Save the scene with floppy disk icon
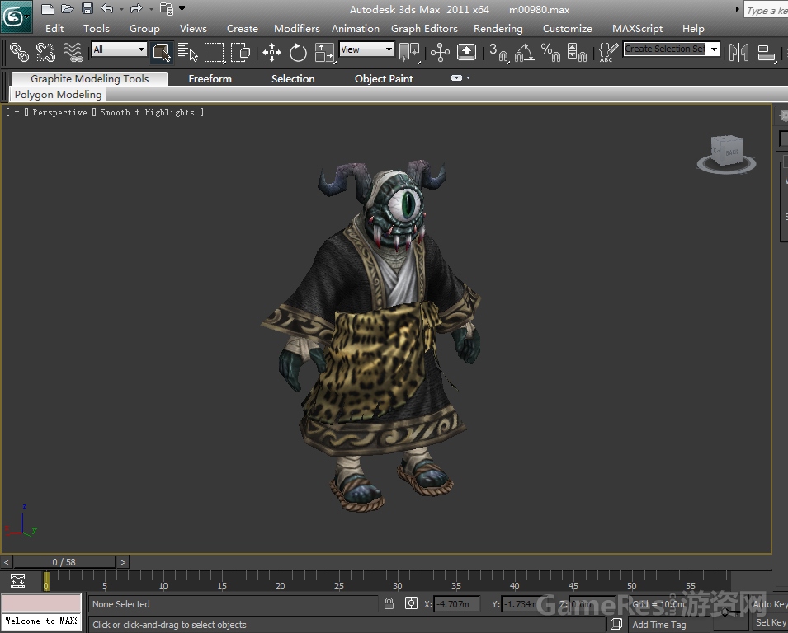The image size is (788, 633). pyautogui.click(x=87, y=8)
